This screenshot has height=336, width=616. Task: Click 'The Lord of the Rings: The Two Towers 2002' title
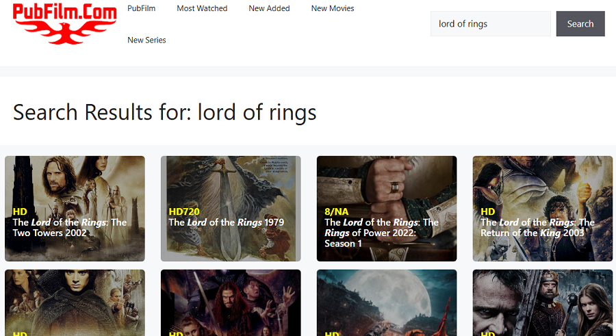click(x=70, y=228)
